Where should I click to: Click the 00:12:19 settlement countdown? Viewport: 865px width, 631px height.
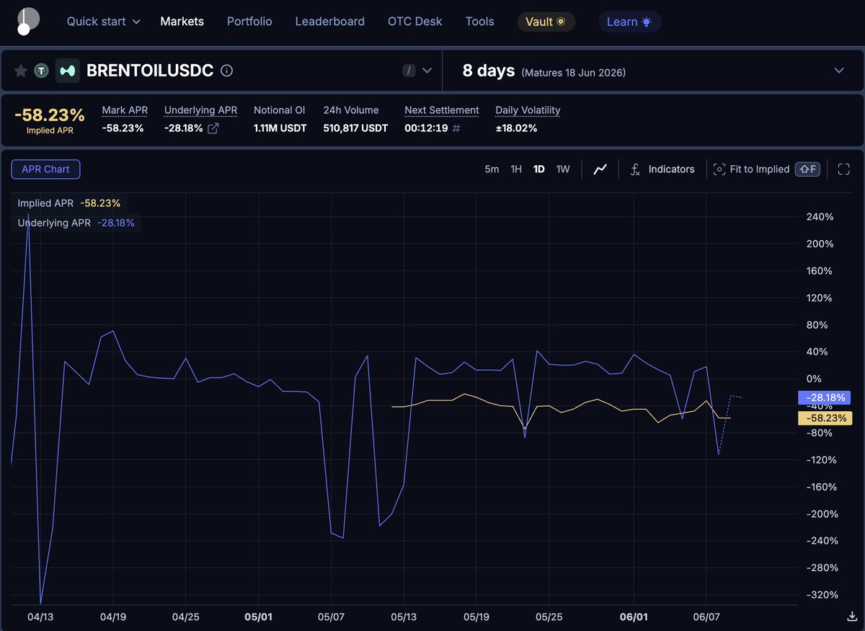coord(426,128)
